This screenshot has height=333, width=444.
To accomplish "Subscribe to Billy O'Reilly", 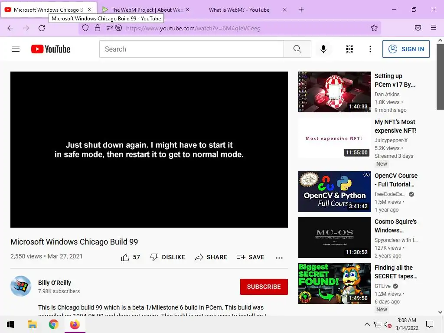I will 264,287.
